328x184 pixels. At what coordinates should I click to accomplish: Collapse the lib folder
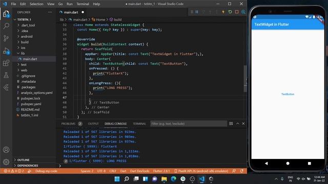pos(23,53)
